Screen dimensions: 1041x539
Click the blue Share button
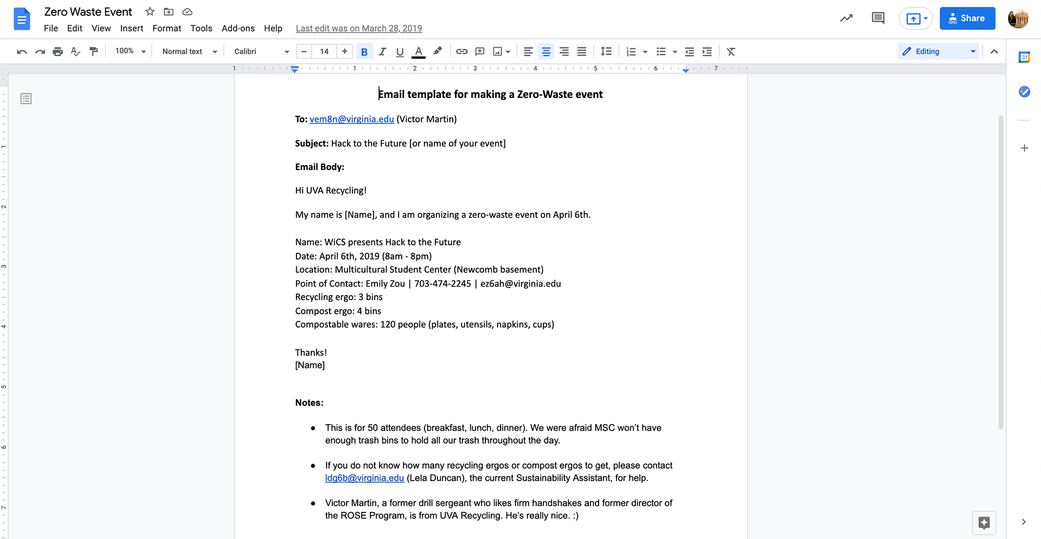[x=967, y=18]
